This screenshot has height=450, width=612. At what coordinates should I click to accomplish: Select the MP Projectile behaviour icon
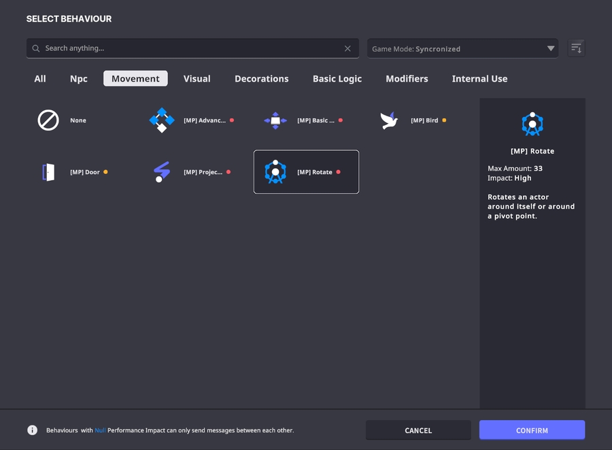coord(162,172)
